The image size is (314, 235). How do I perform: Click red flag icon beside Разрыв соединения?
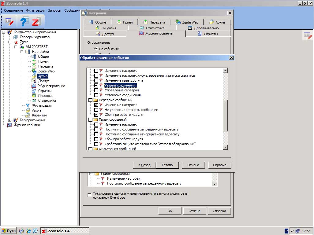click(x=101, y=85)
